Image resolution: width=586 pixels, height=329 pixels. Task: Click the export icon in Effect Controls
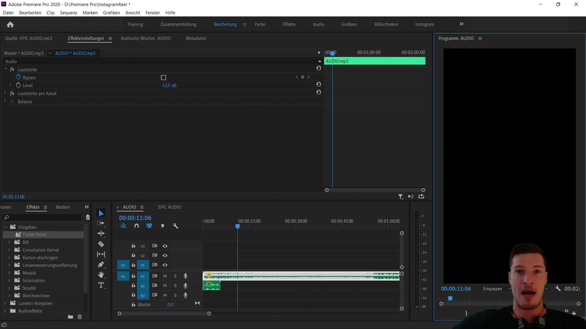pyautogui.click(x=421, y=196)
